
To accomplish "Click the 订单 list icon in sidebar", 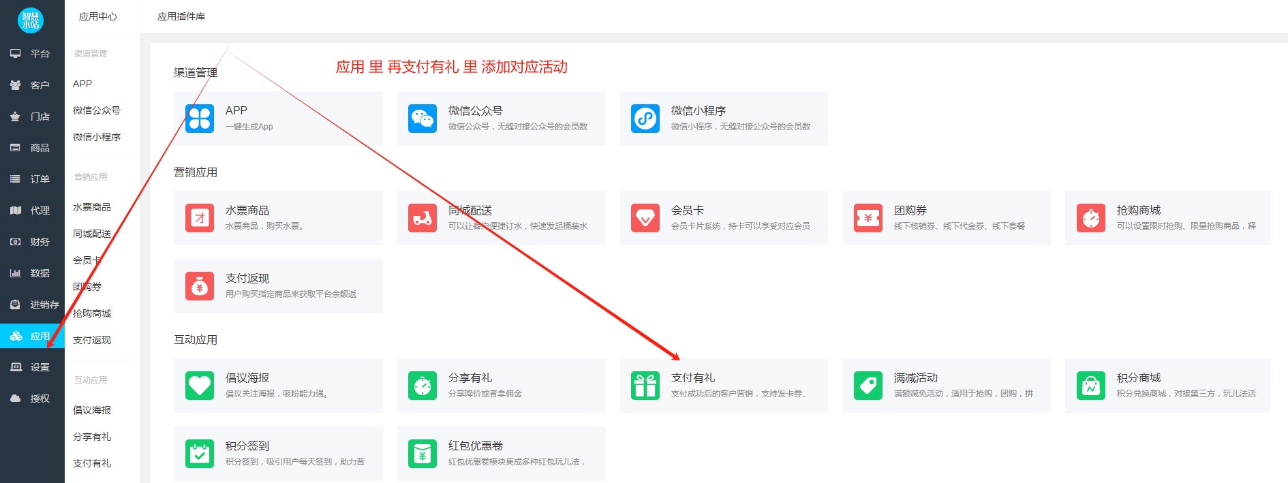I will [15, 179].
